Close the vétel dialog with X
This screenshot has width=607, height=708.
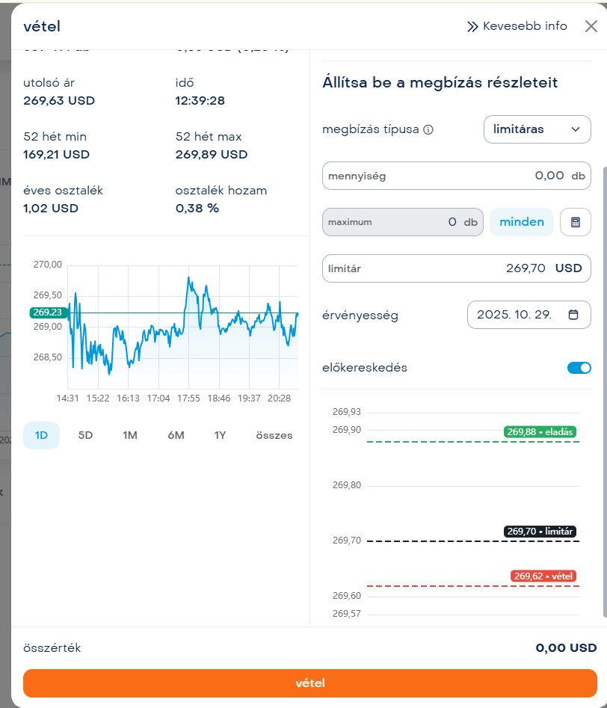(x=591, y=27)
